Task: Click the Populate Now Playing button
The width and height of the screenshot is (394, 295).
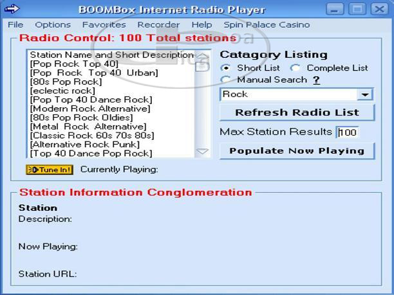Action: pos(296,151)
